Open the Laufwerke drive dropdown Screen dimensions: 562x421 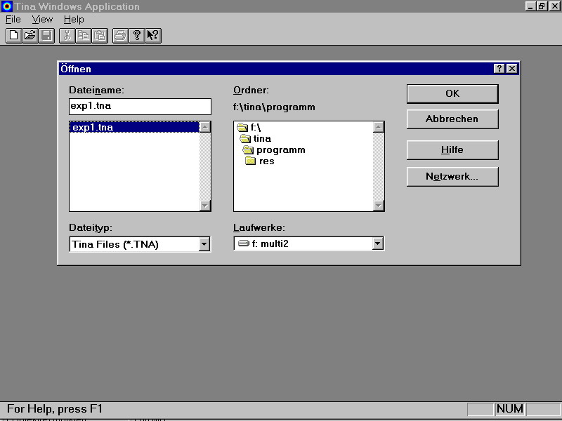378,243
